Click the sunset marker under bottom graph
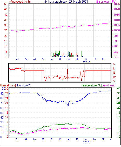 click(86, 142)
